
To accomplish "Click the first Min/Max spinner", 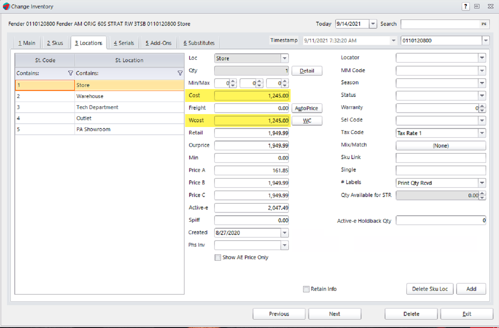I will 233,84.
